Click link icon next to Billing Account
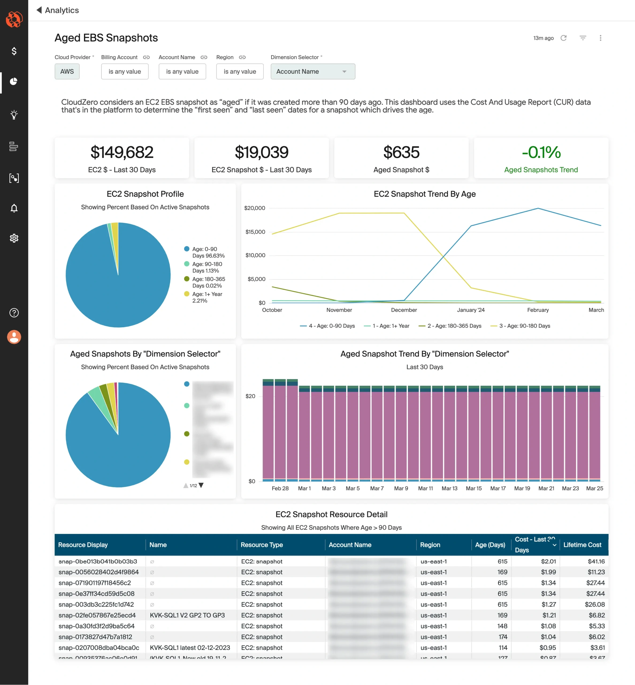 pyautogui.click(x=146, y=57)
